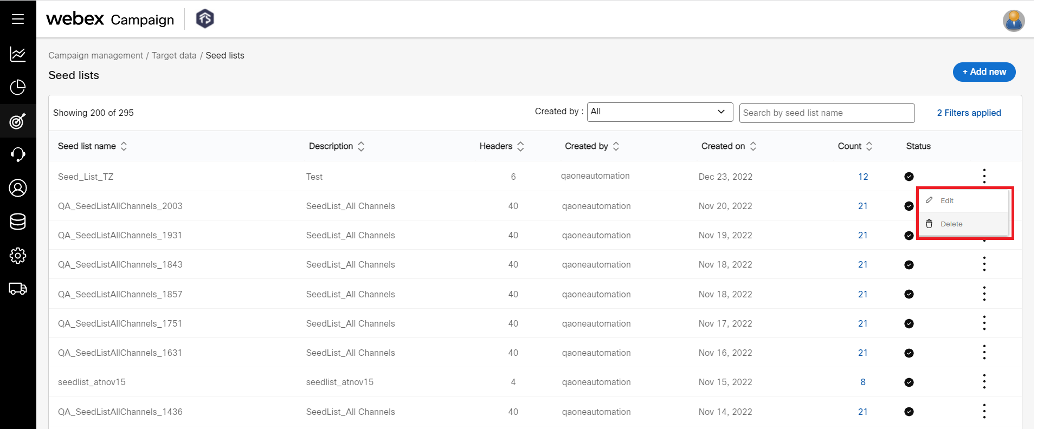Open count 8 for seedlist_atnov15
1037x429 pixels.
coord(863,382)
